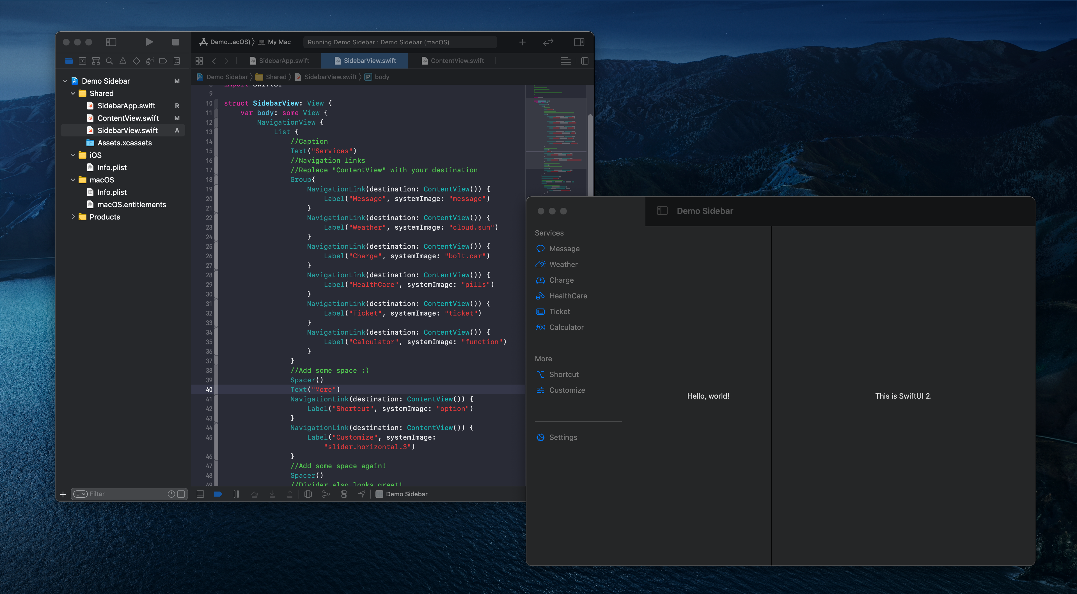The height and width of the screenshot is (594, 1077).
Task: Toggle breakpoints activation in debug bar
Action: tap(218, 494)
